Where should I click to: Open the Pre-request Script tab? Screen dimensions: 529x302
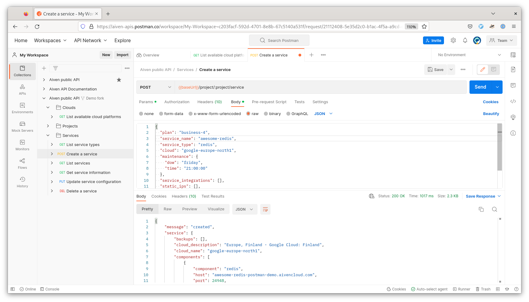pyautogui.click(x=269, y=102)
